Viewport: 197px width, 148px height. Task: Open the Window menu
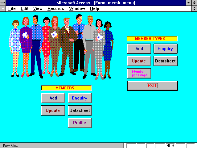click(77, 9)
